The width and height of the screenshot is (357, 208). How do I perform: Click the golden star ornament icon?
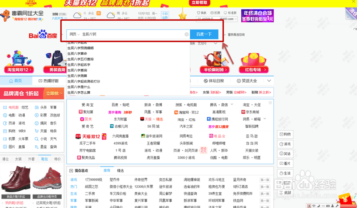[x=182, y=15]
